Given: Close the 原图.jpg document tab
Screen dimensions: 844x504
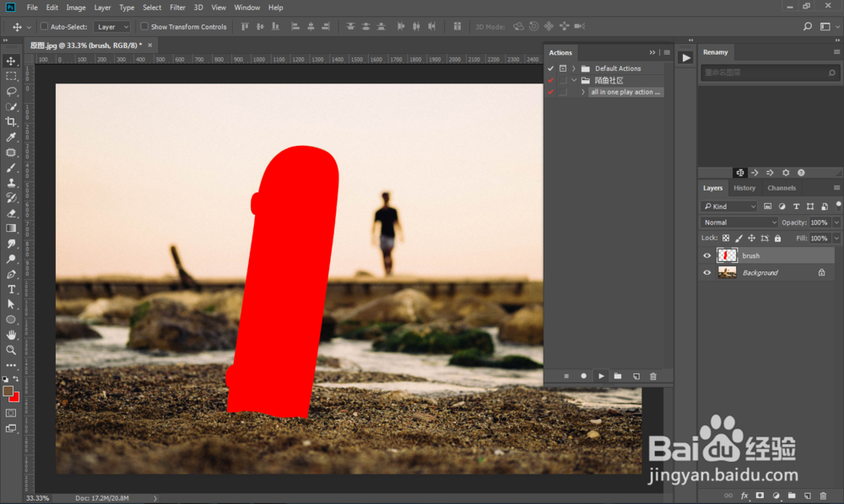Looking at the screenshot, I should 150,46.
